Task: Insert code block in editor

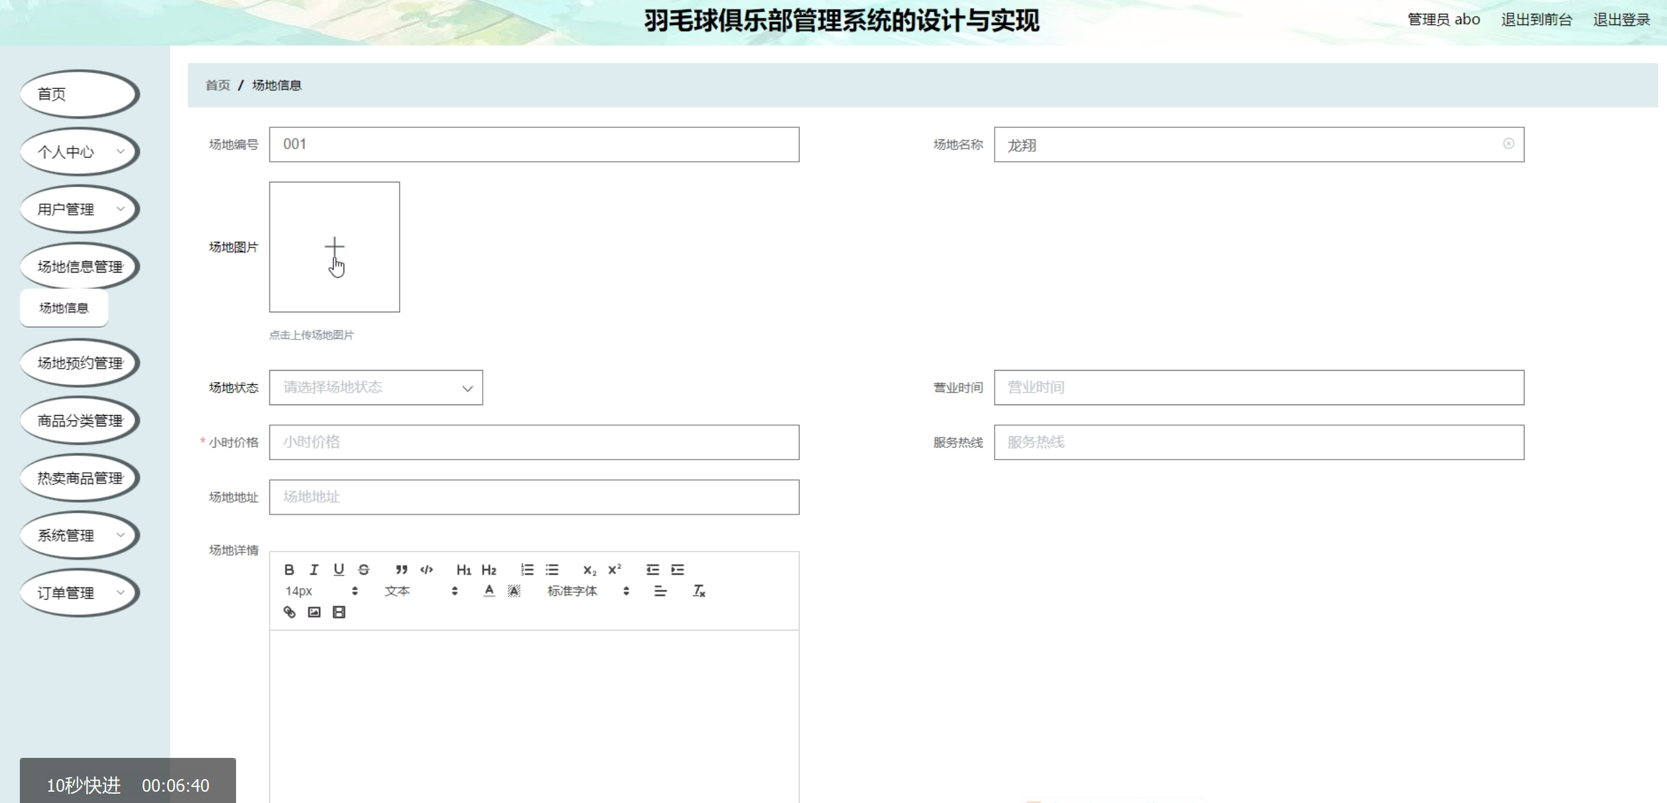Action: 426,570
